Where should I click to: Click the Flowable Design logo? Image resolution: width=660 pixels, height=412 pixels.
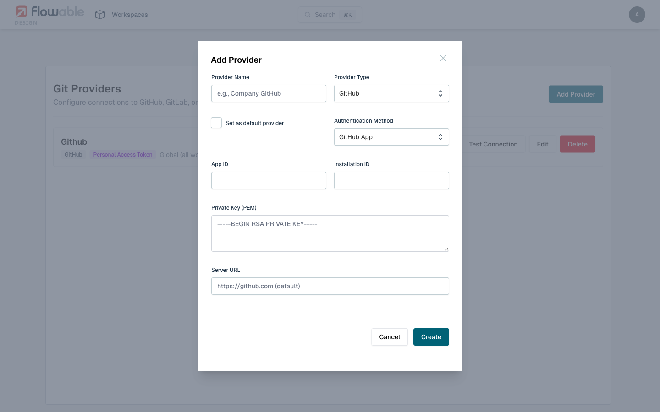tap(49, 15)
